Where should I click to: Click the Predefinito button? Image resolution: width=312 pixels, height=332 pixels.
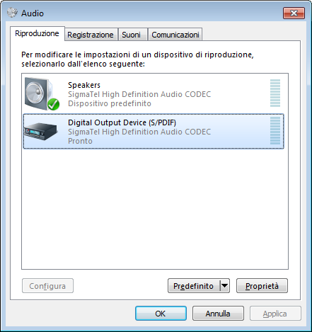tap(194, 286)
